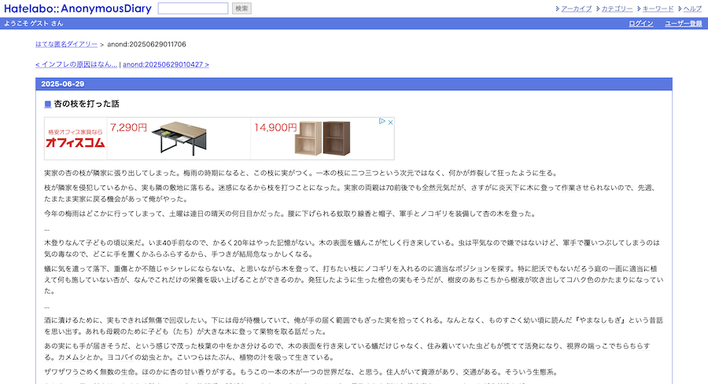Click the ログイン login link
708x384 pixels.
640,24
